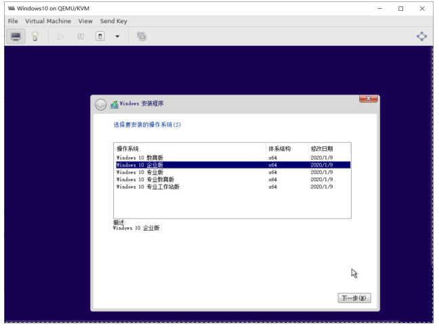Select Windows 10 专业版 entry
The image size is (439, 328).
(233, 172)
